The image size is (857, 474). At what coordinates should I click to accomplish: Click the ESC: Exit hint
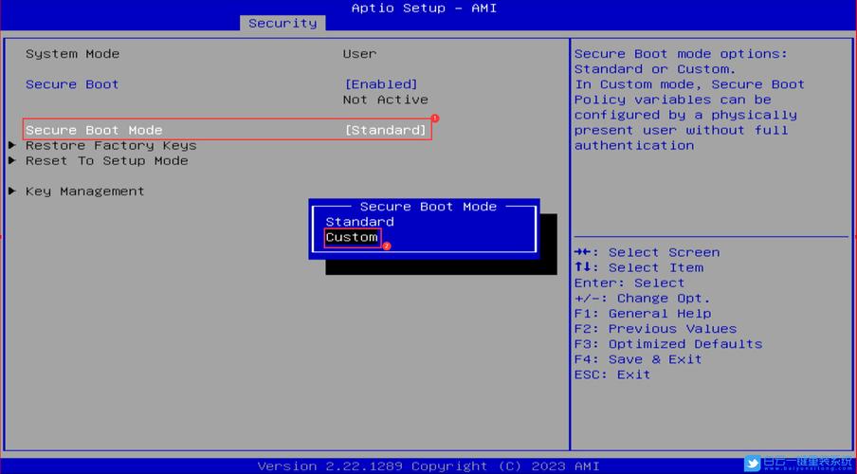click(x=612, y=374)
